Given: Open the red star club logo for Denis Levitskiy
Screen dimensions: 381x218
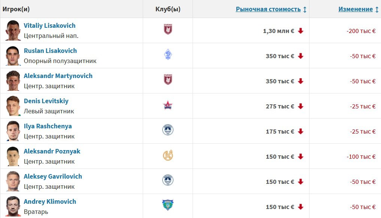Looking at the screenshot, I should [x=168, y=105].
